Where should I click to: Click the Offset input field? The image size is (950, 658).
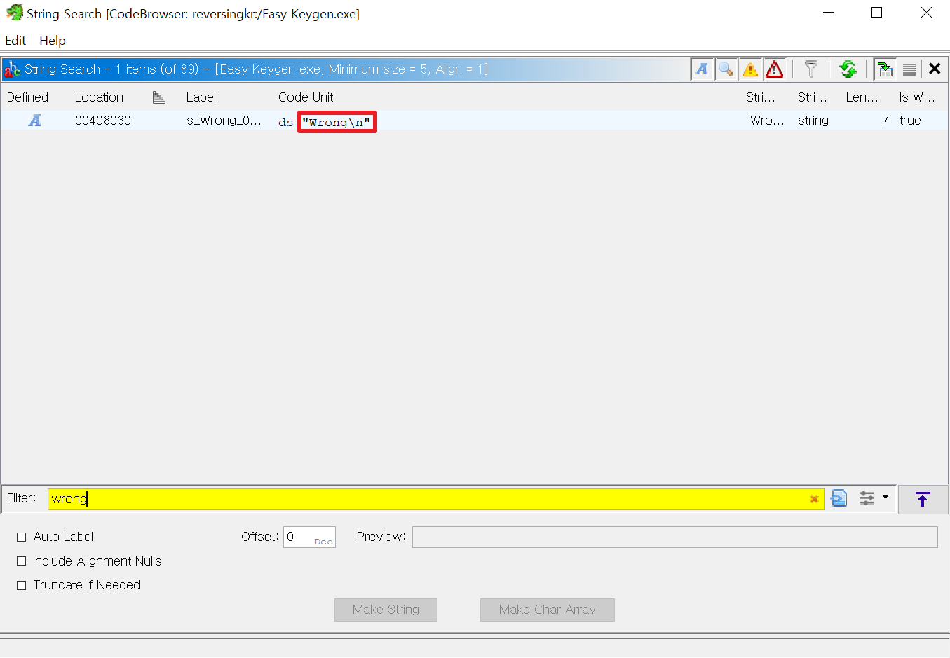pos(309,537)
